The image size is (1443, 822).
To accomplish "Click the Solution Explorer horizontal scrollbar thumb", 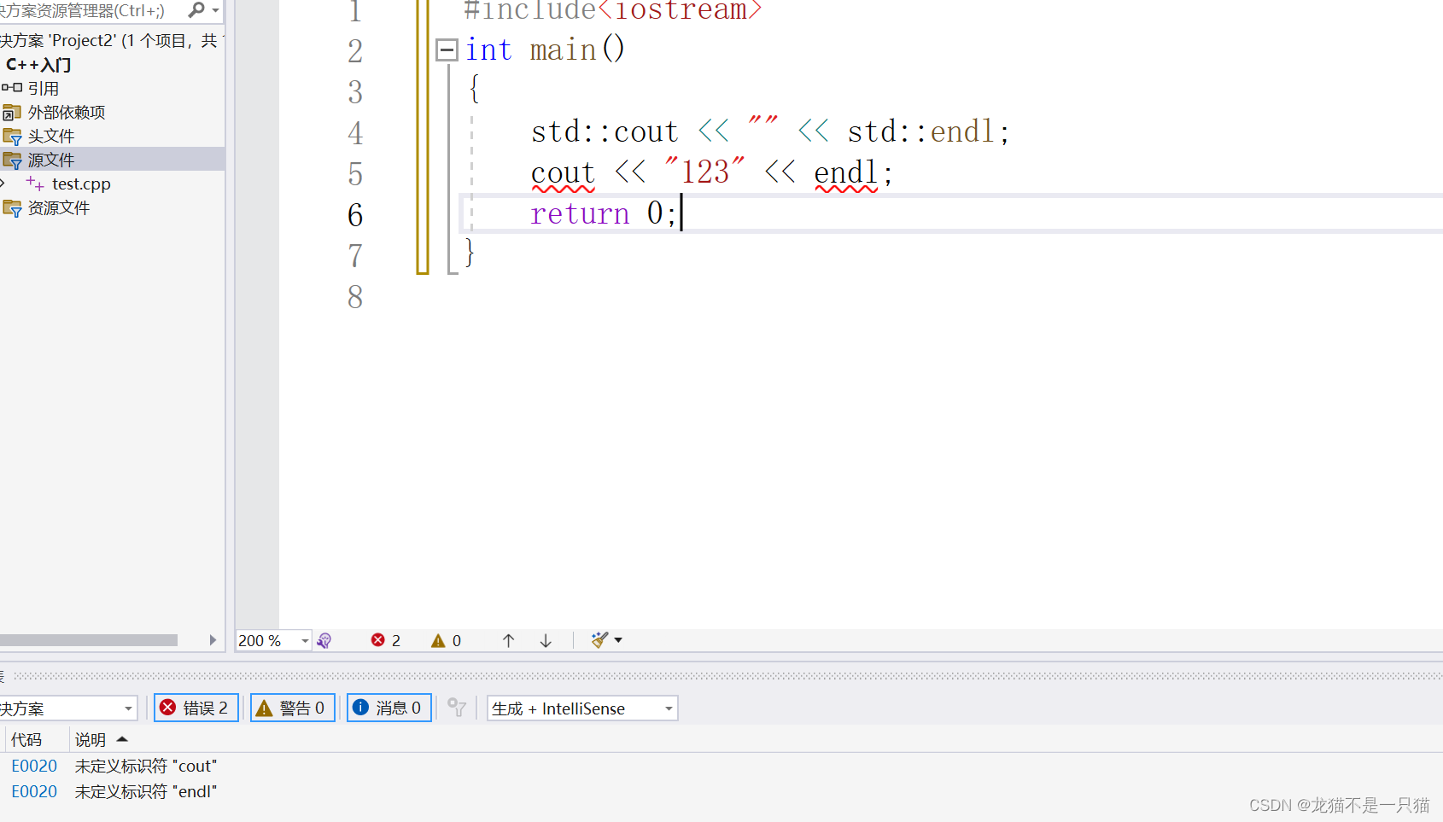I will tap(89, 640).
